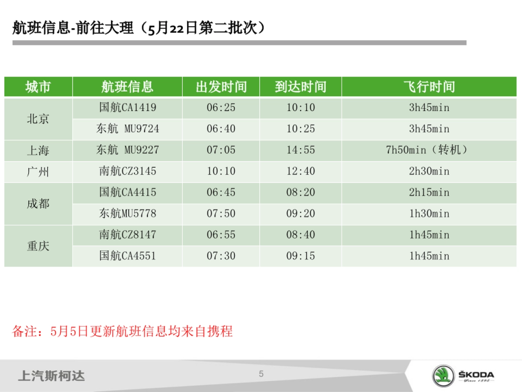522x392 pixels.
Task: Click the 北京 city cell
Action: [x=38, y=118]
